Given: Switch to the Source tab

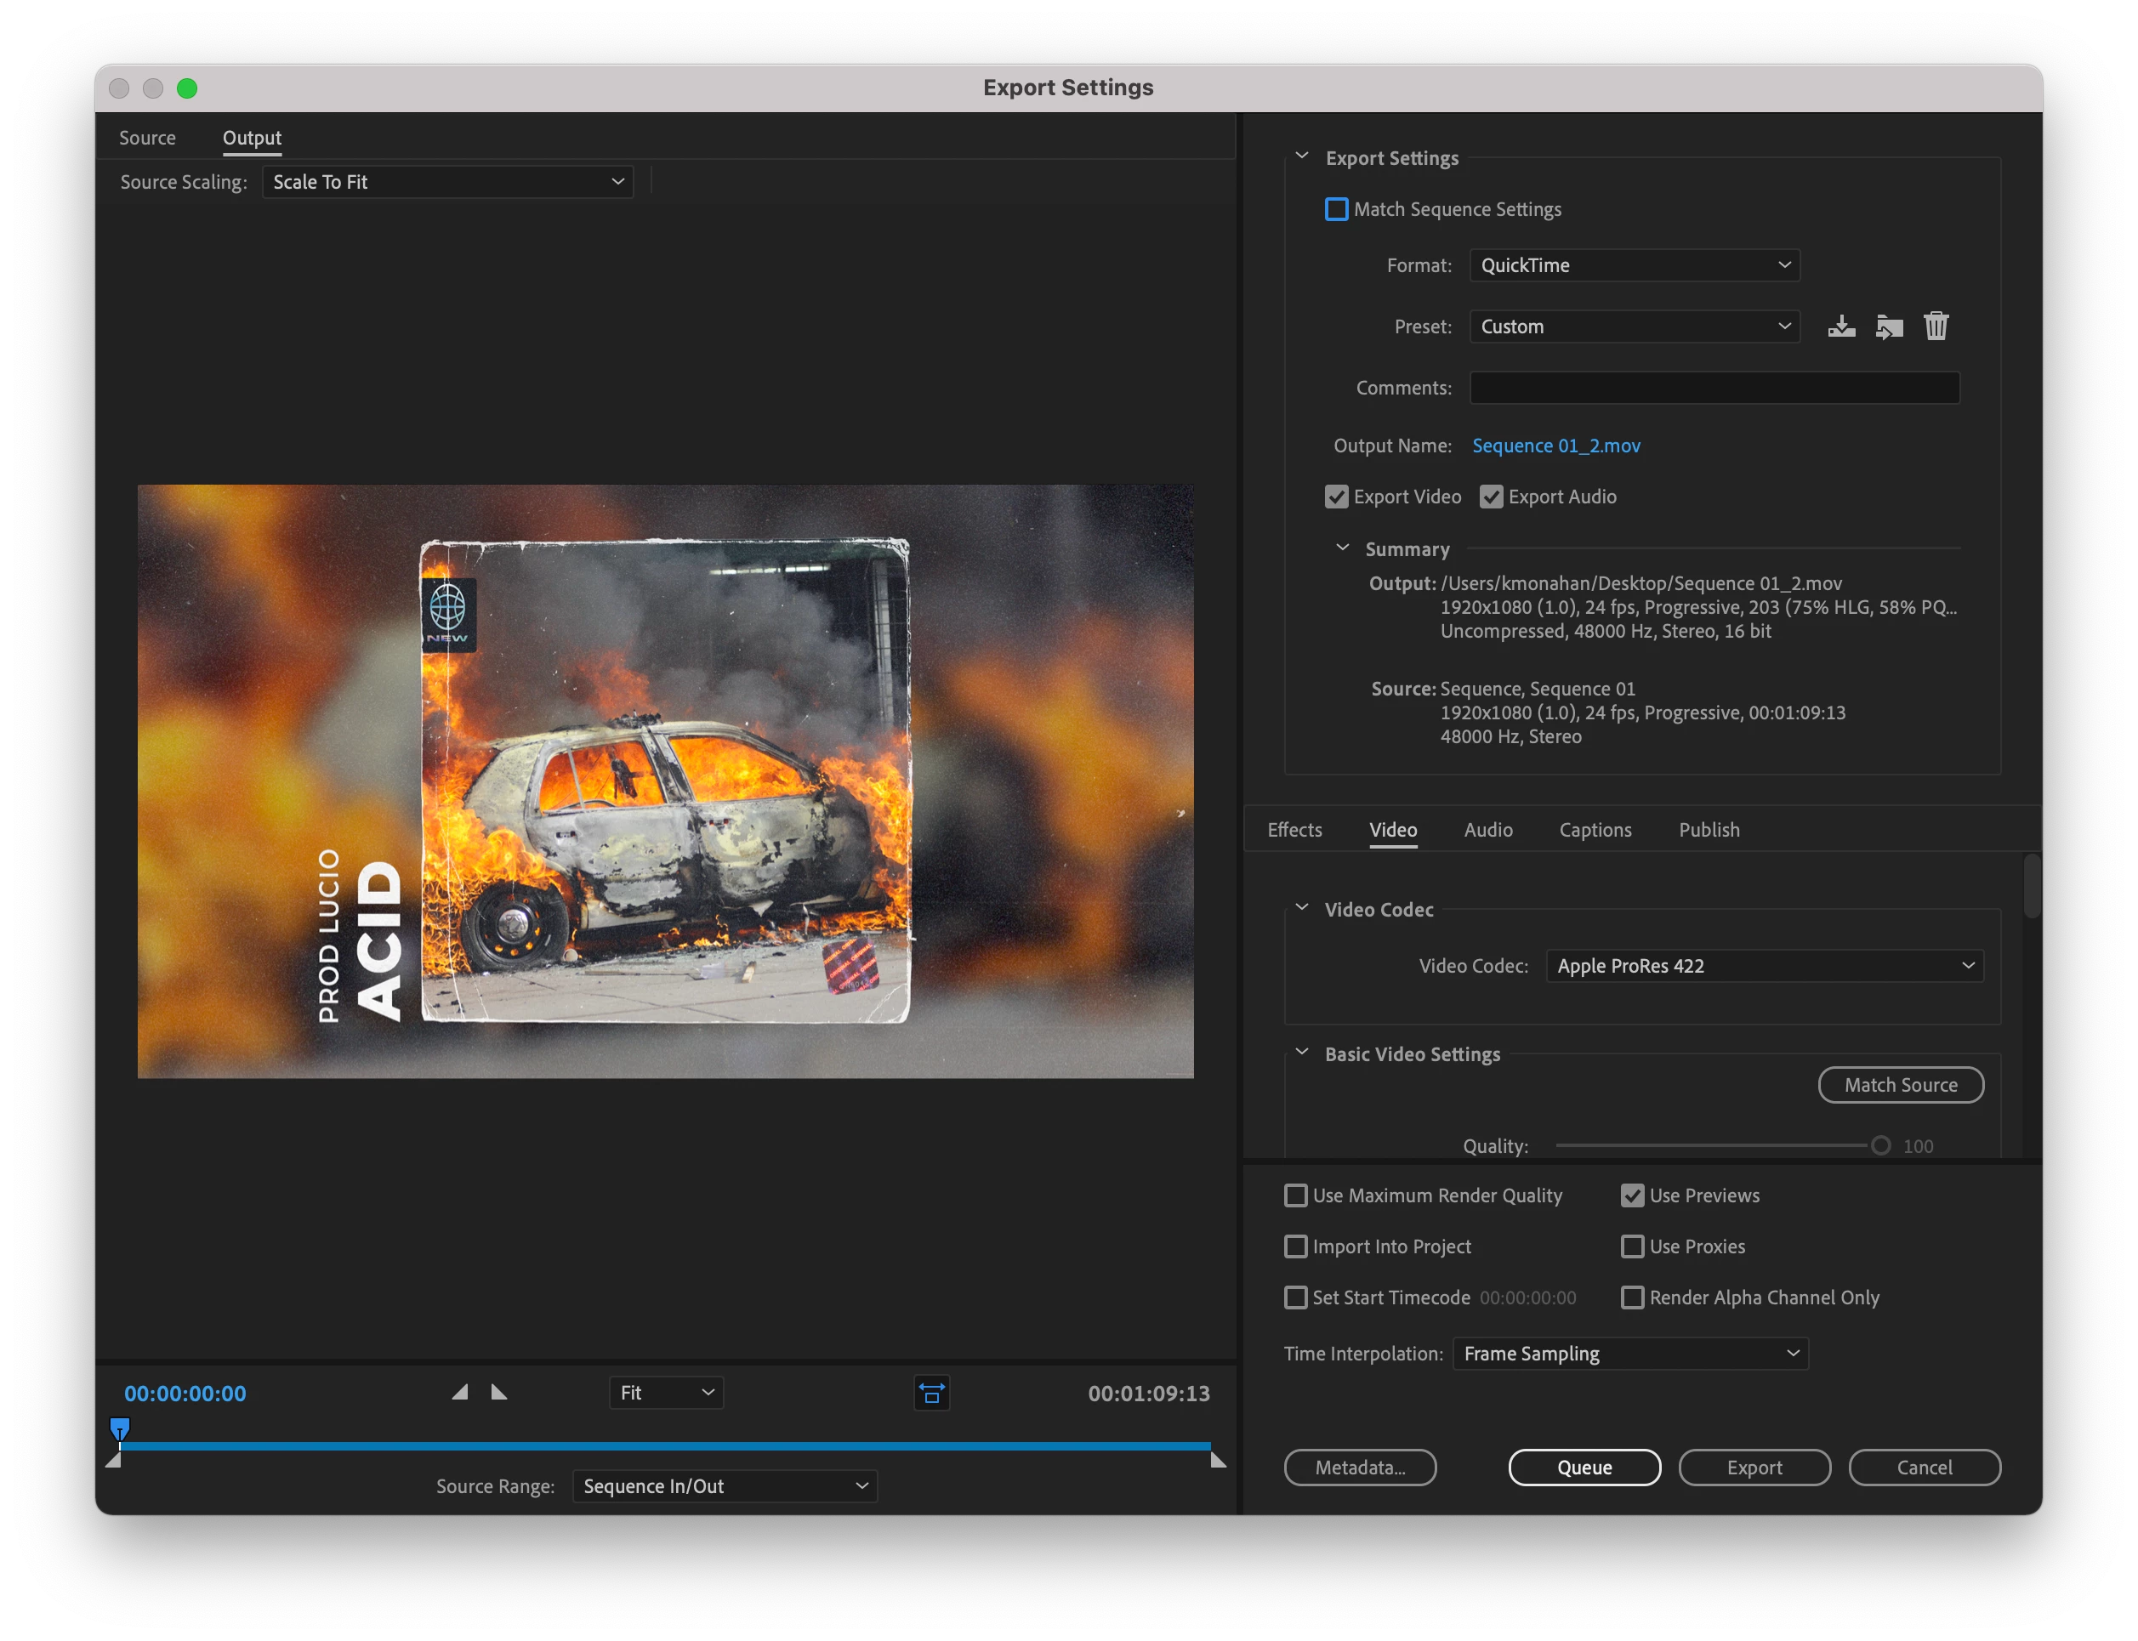Looking at the screenshot, I should coord(147,138).
